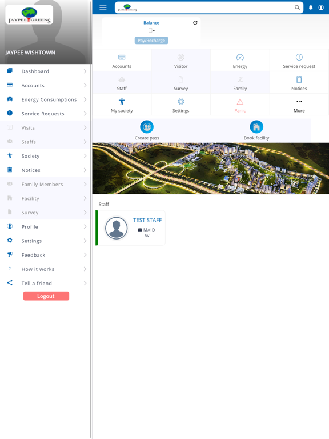Open Notices in the sidebar menu

45,170
